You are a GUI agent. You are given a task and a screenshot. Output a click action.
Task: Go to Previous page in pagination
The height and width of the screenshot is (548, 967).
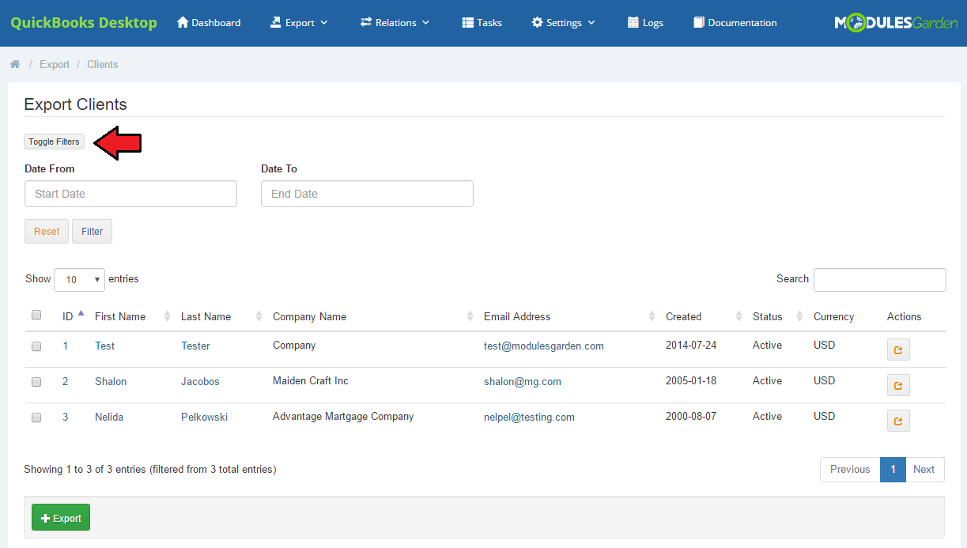850,469
